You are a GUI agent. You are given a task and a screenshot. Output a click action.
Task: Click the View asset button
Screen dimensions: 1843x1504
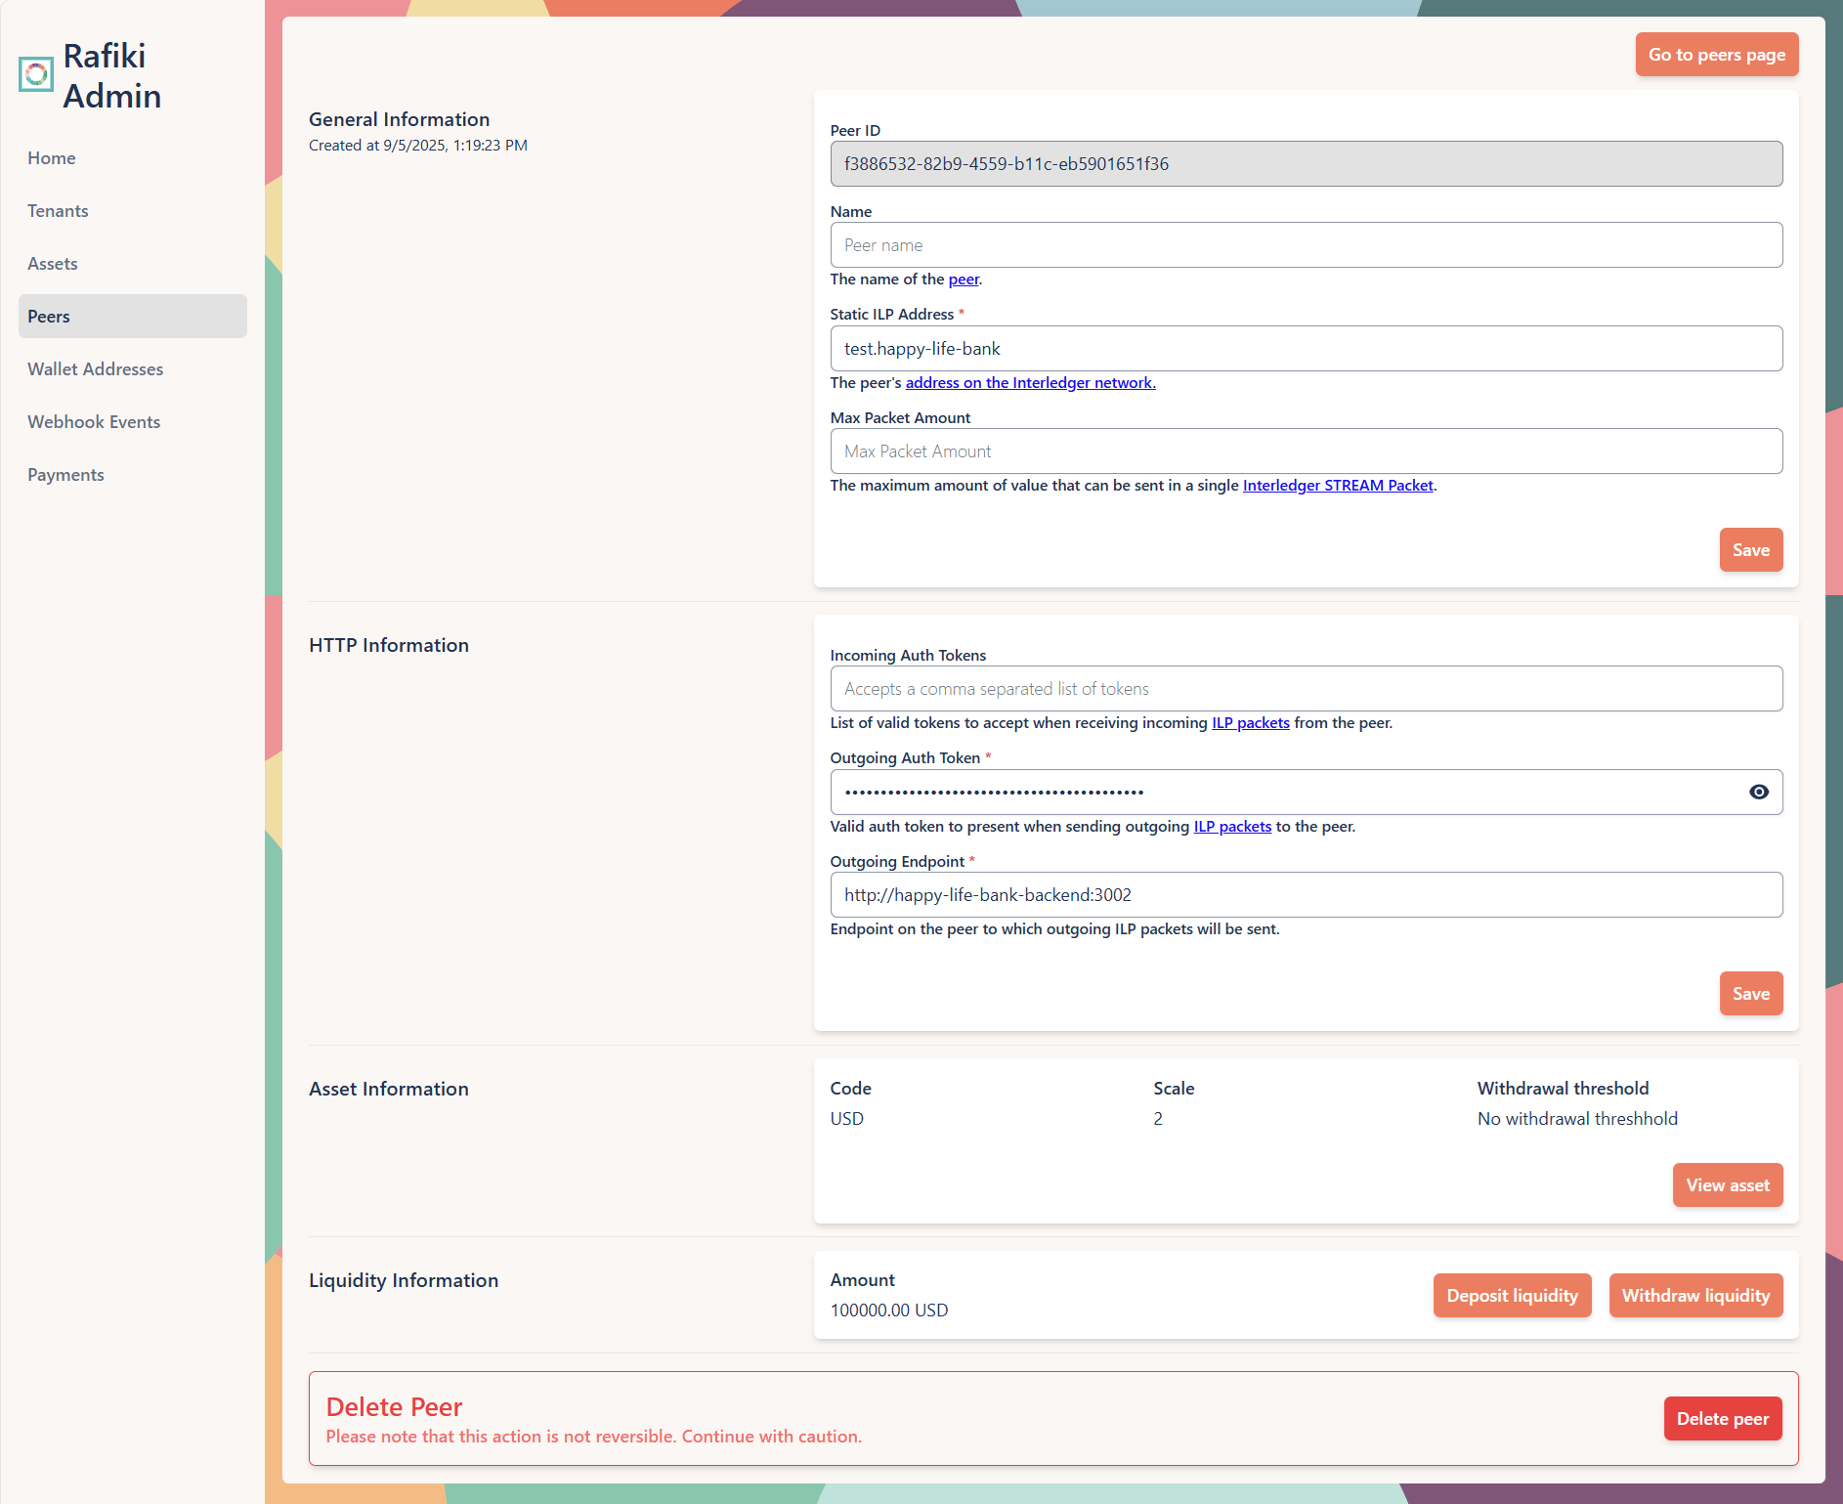[x=1727, y=1184]
